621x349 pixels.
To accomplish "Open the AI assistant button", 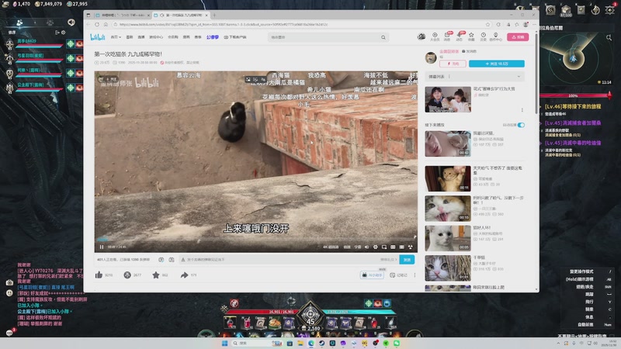I will tap(372, 275).
